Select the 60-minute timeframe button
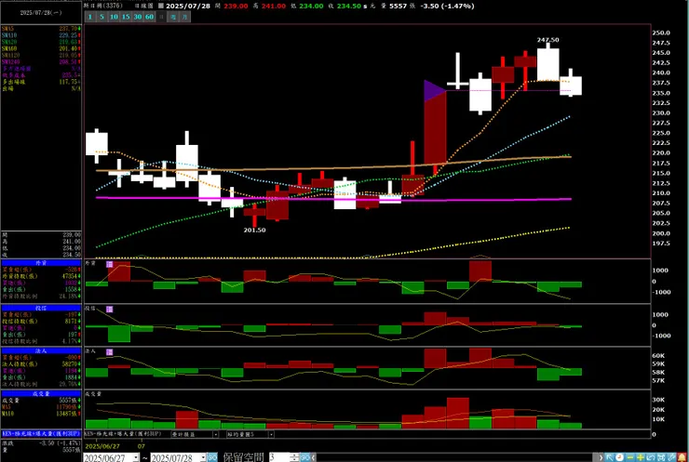The height and width of the screenshot is (462, 689). pyautogui.click(x=149, y=17)
